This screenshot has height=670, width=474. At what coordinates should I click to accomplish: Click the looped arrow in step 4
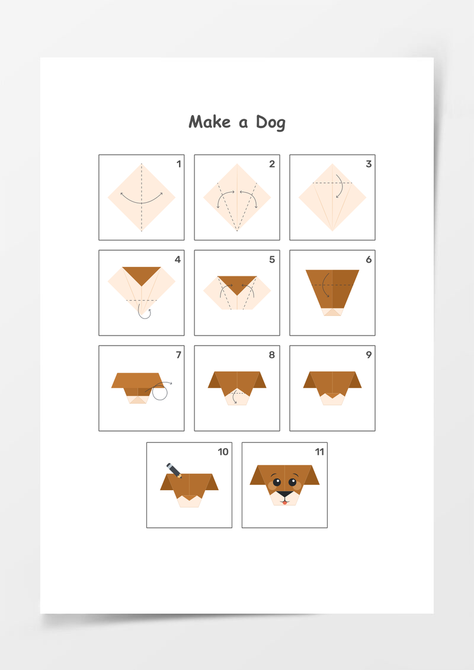tap(144, 311)
